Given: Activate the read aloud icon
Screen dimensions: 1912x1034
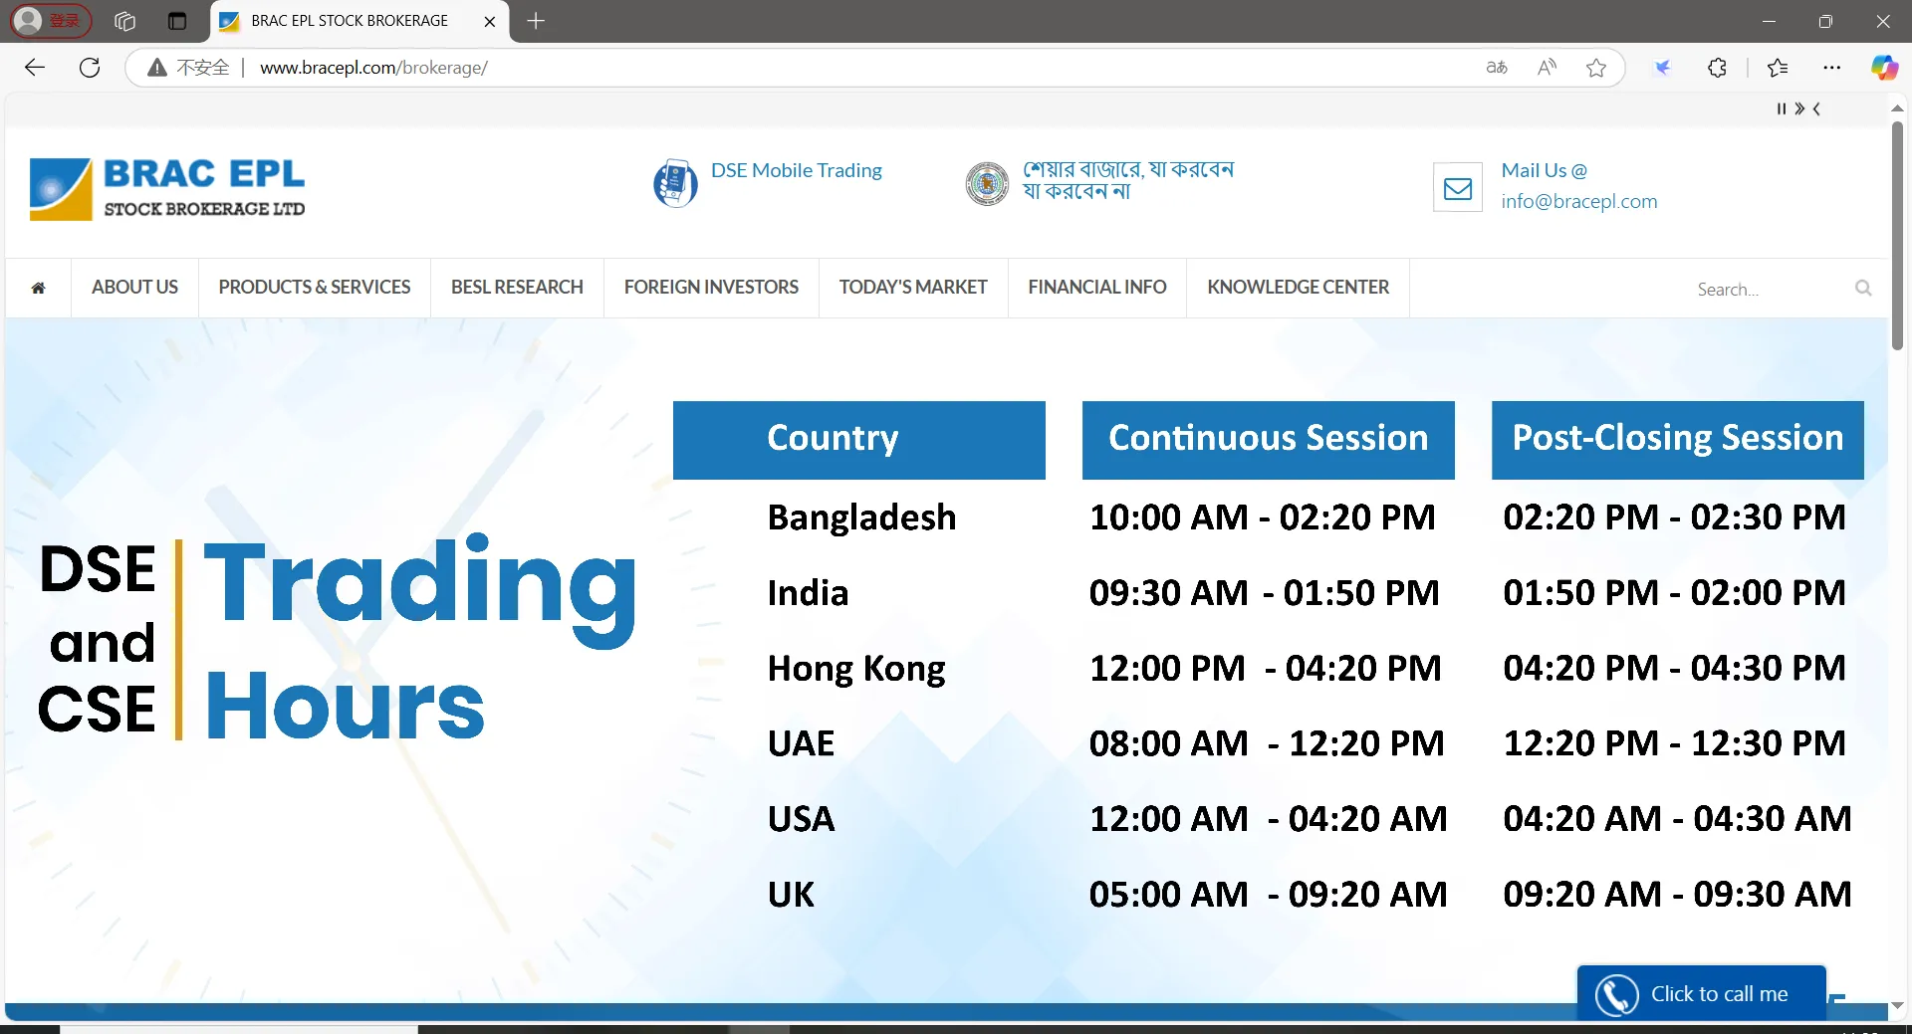Looking at the screenshot, I should (x=1547, y=68).
